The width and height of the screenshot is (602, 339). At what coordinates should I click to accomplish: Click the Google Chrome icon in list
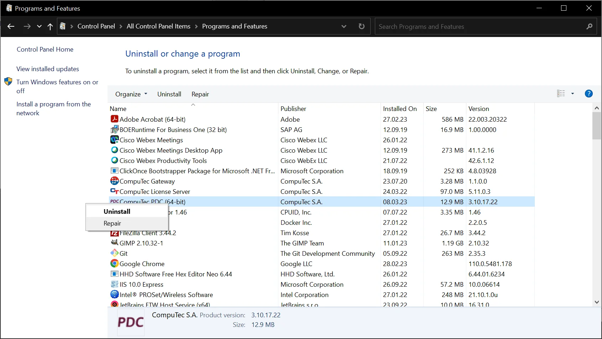click(114, 264)
